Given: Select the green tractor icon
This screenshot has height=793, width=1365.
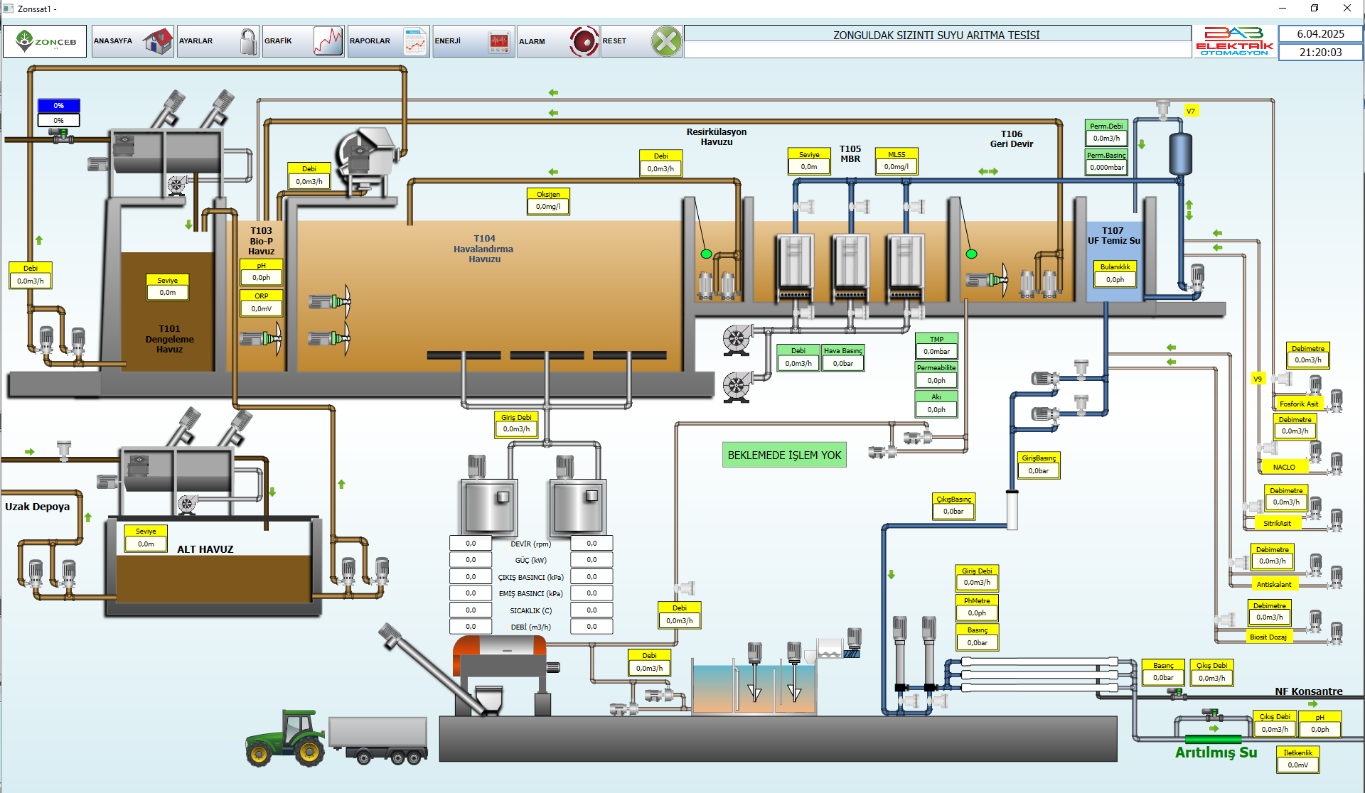Looking at the screenshot, I should coord(286,739).
